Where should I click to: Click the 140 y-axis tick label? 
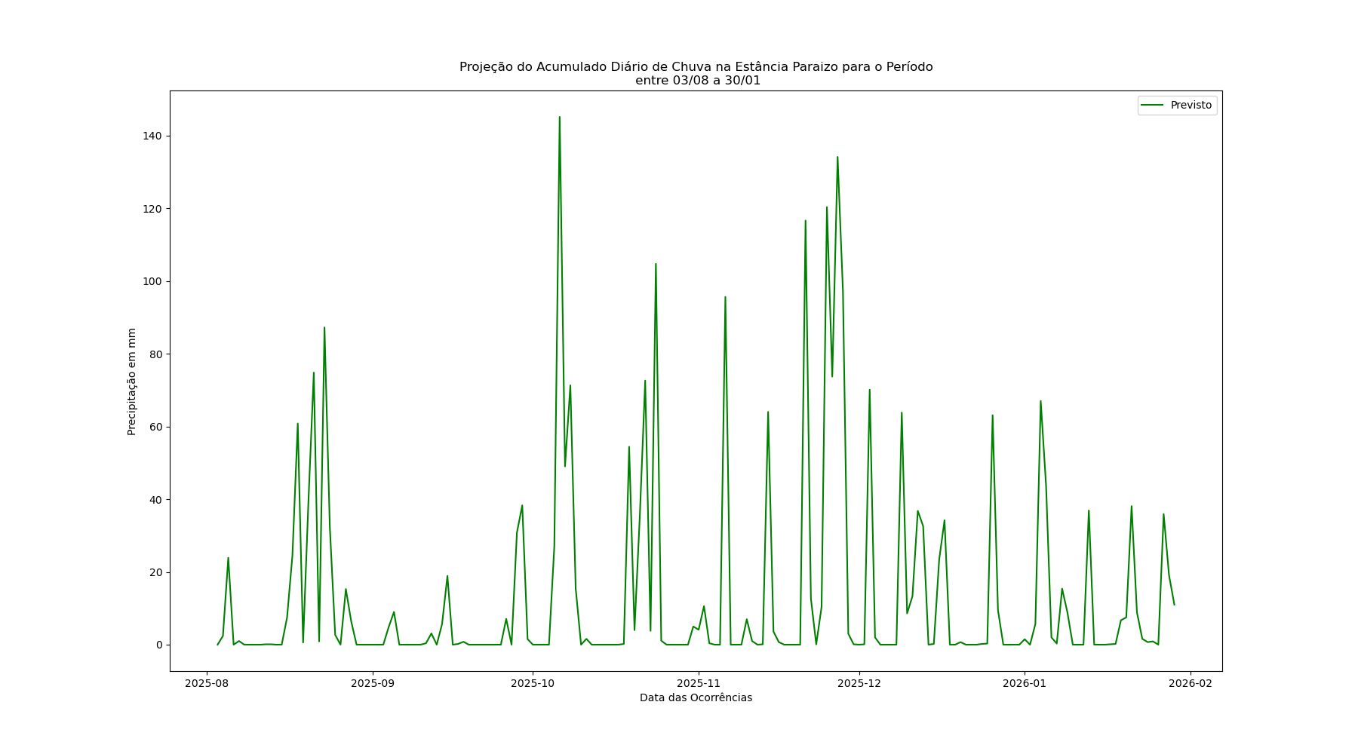[x=152, y=136]
